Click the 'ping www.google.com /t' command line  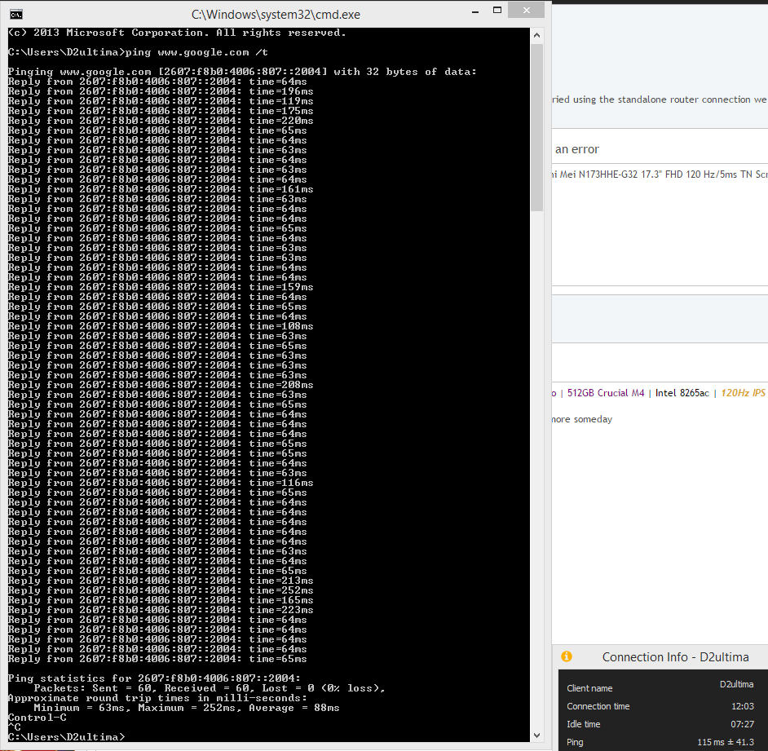(196, 52)
